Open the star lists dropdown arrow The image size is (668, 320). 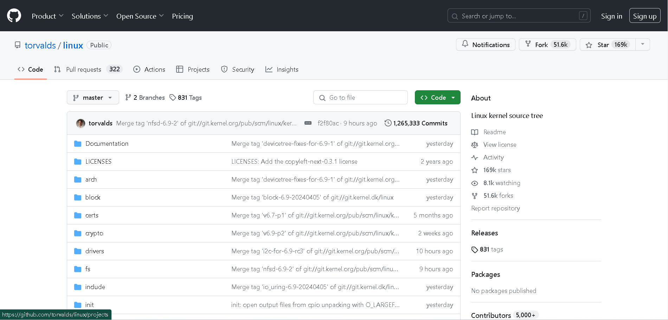coord(642,44)
